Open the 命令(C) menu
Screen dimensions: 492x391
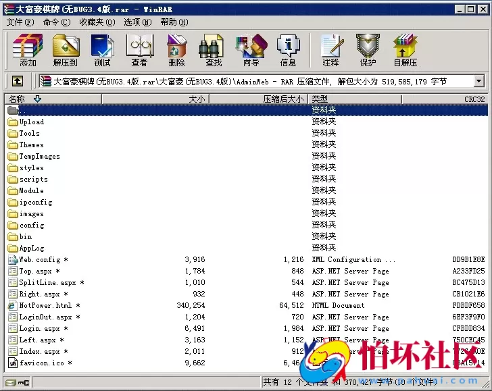pos(57,22)
